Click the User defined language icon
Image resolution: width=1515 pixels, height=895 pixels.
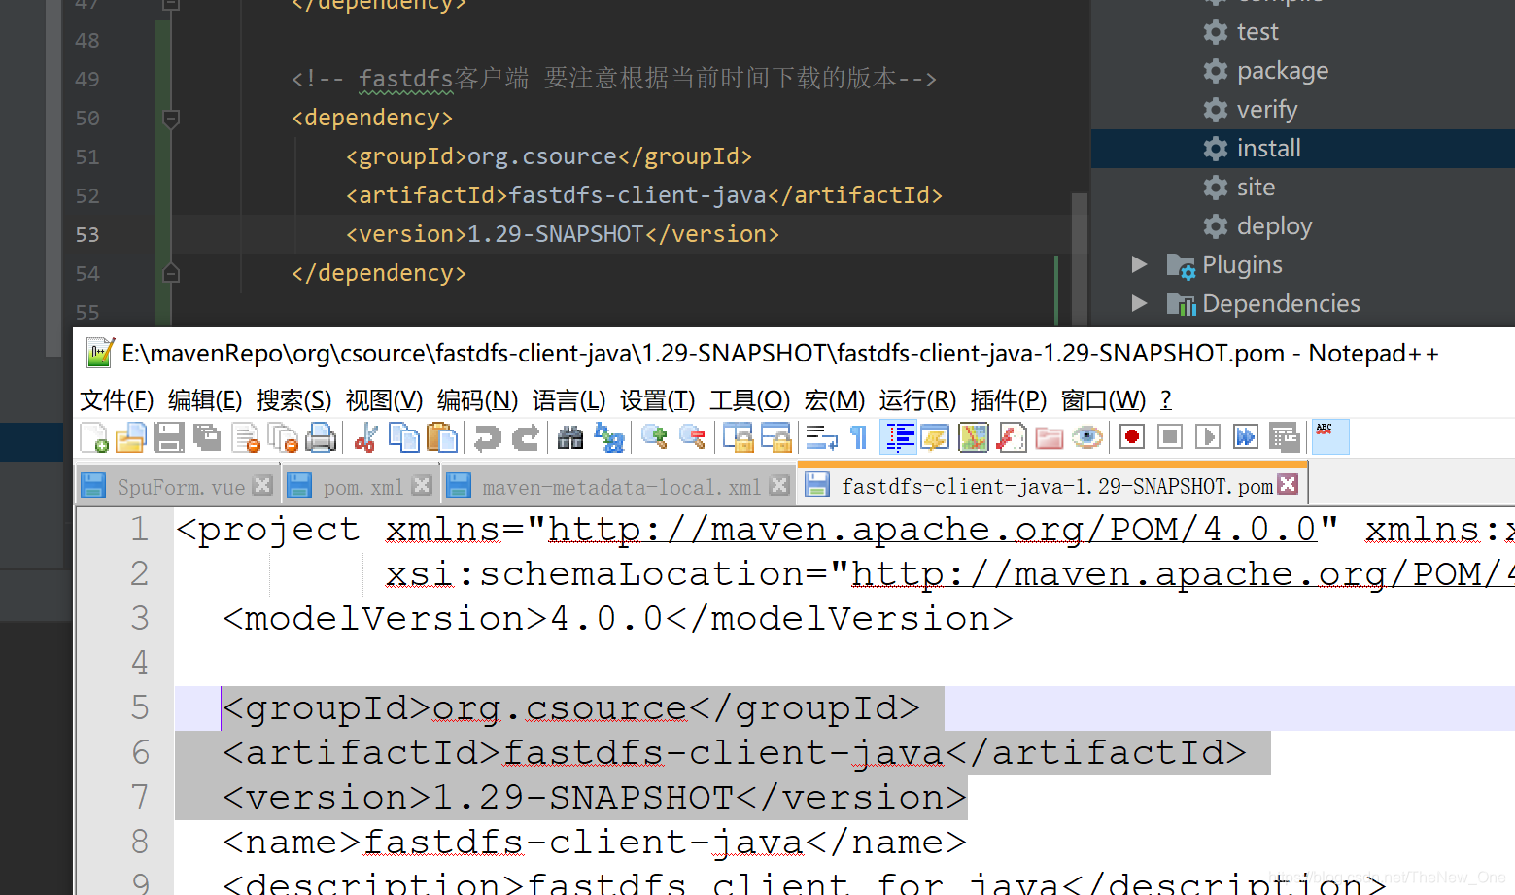[935, 438]
